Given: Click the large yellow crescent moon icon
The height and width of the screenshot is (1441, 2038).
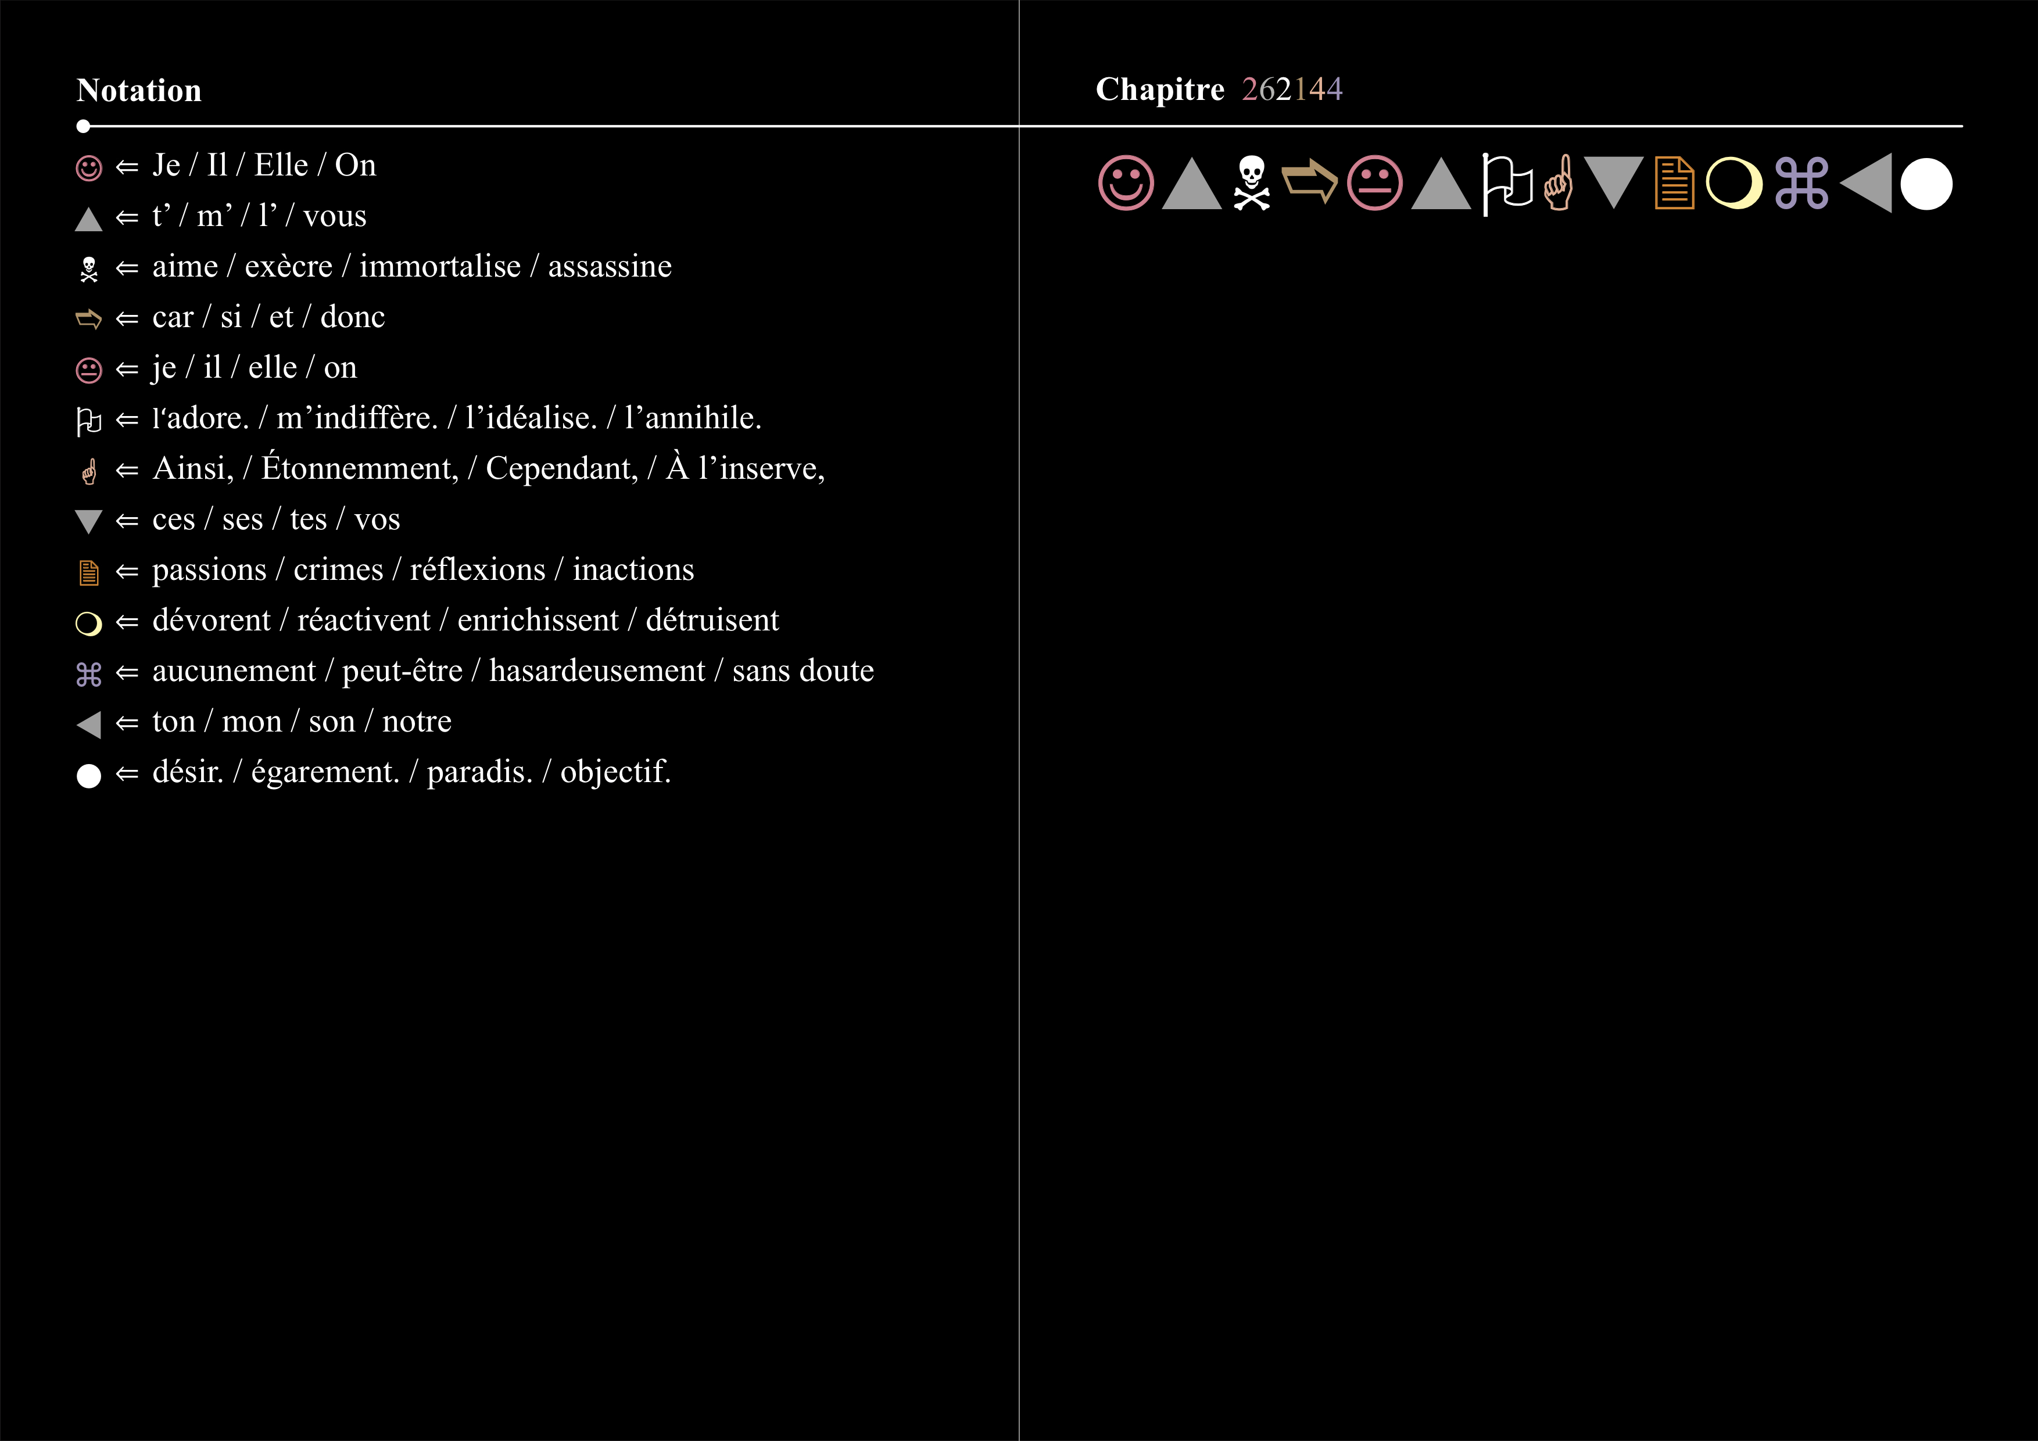Looking at the screenshot, I should pos(1733,184).
